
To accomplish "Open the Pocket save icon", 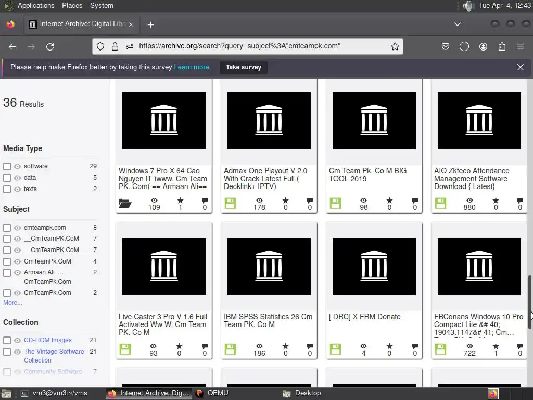I will coord(446,46).
